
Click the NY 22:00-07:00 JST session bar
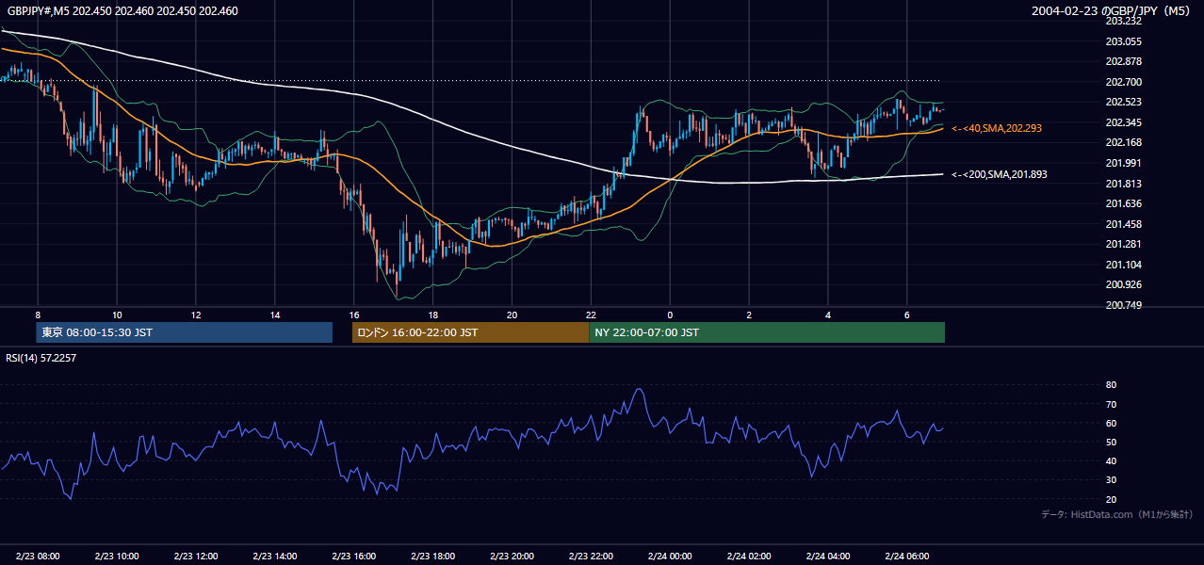pyautogui.click(x=767, y=332)
